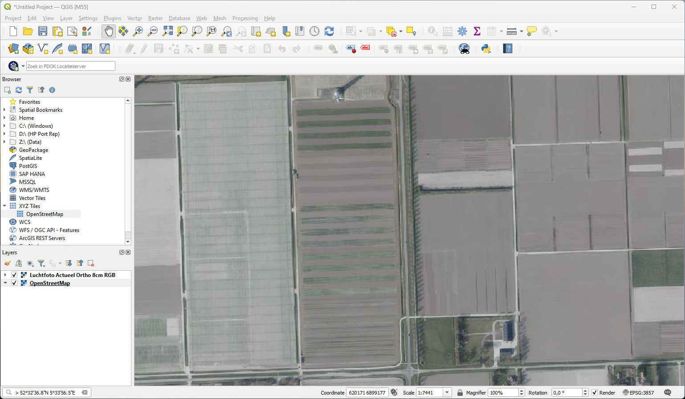685x399 pixels.
Task: Click the Remove Layer icon in Layers panel
Action: (x=91, y=263)
